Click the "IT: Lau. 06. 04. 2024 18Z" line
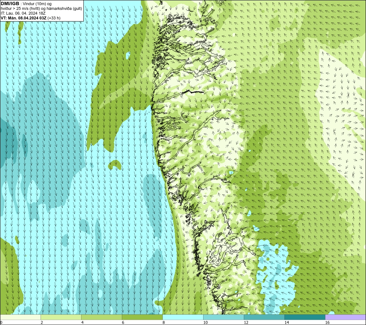The height and width of the screenshot is (325, 366). 23,13
